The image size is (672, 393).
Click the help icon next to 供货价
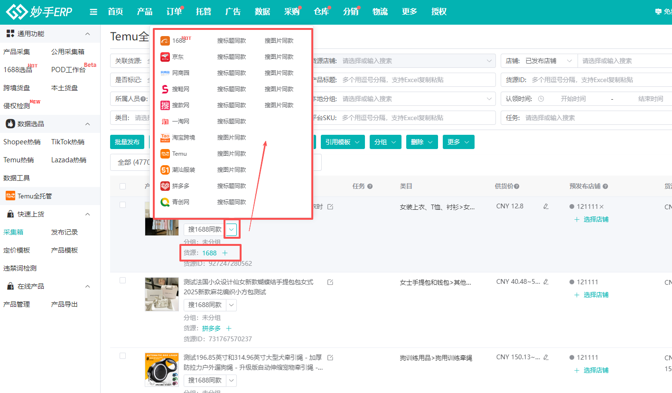tap(517, 187)
